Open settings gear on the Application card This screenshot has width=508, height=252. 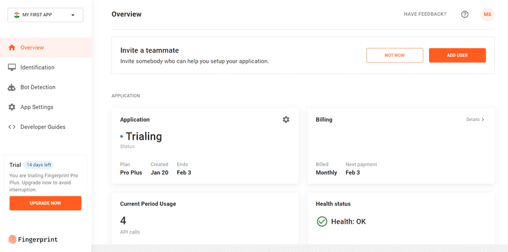286,120
